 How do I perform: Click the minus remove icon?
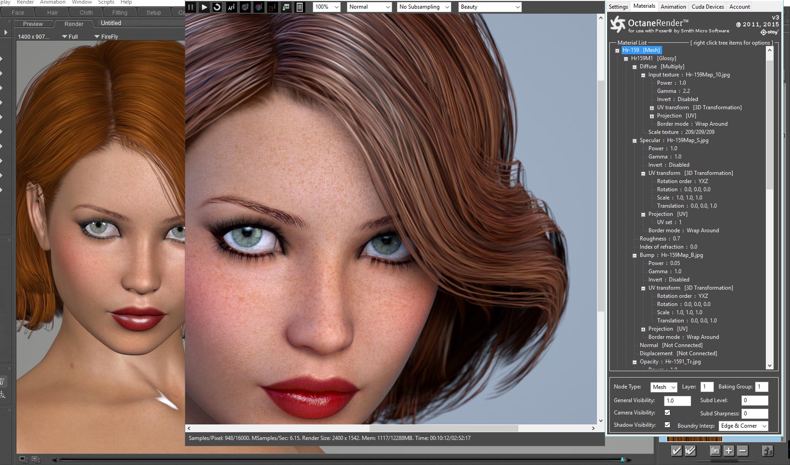click(743, 450)
